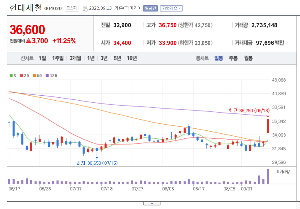Viewport: 300px width, 209px height.
Task: Select the 5년 line chart tab
Action: pyautogui.click(x=117, y=58)
